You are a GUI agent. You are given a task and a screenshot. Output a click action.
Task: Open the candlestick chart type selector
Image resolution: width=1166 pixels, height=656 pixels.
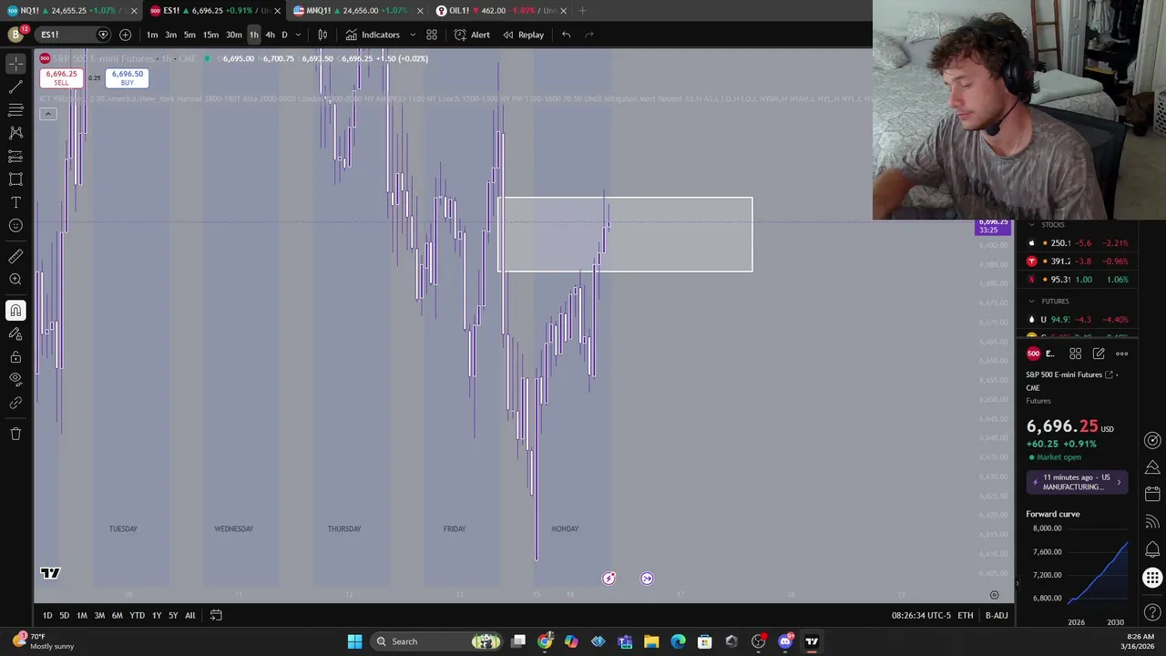pos(322,35)
